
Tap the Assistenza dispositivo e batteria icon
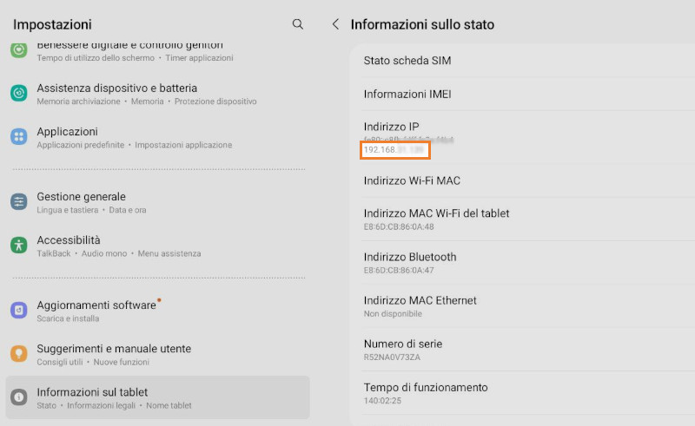click(18, 93)
